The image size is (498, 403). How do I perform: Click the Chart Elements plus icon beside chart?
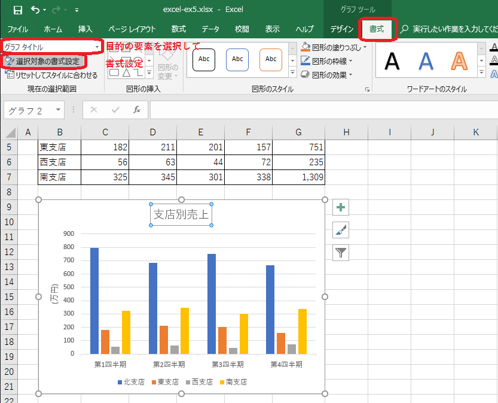click(x=340, y=207)
